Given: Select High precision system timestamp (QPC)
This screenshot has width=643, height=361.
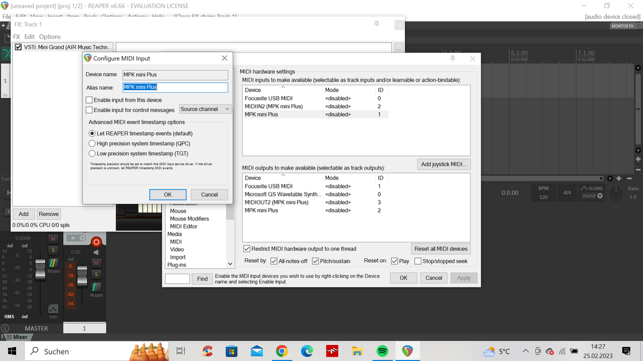Looking at the screenshot, I should pos(92,143).
